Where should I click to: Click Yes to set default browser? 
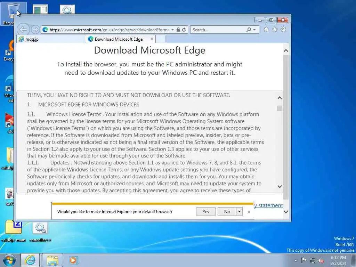[206, 212]
